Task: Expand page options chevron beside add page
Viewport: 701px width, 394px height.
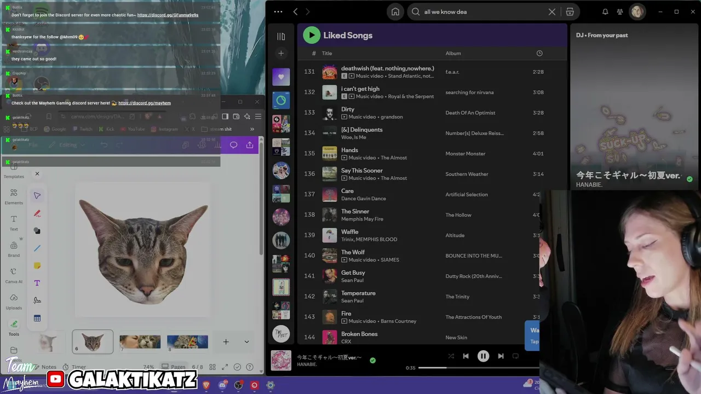Action: (246, 341)
